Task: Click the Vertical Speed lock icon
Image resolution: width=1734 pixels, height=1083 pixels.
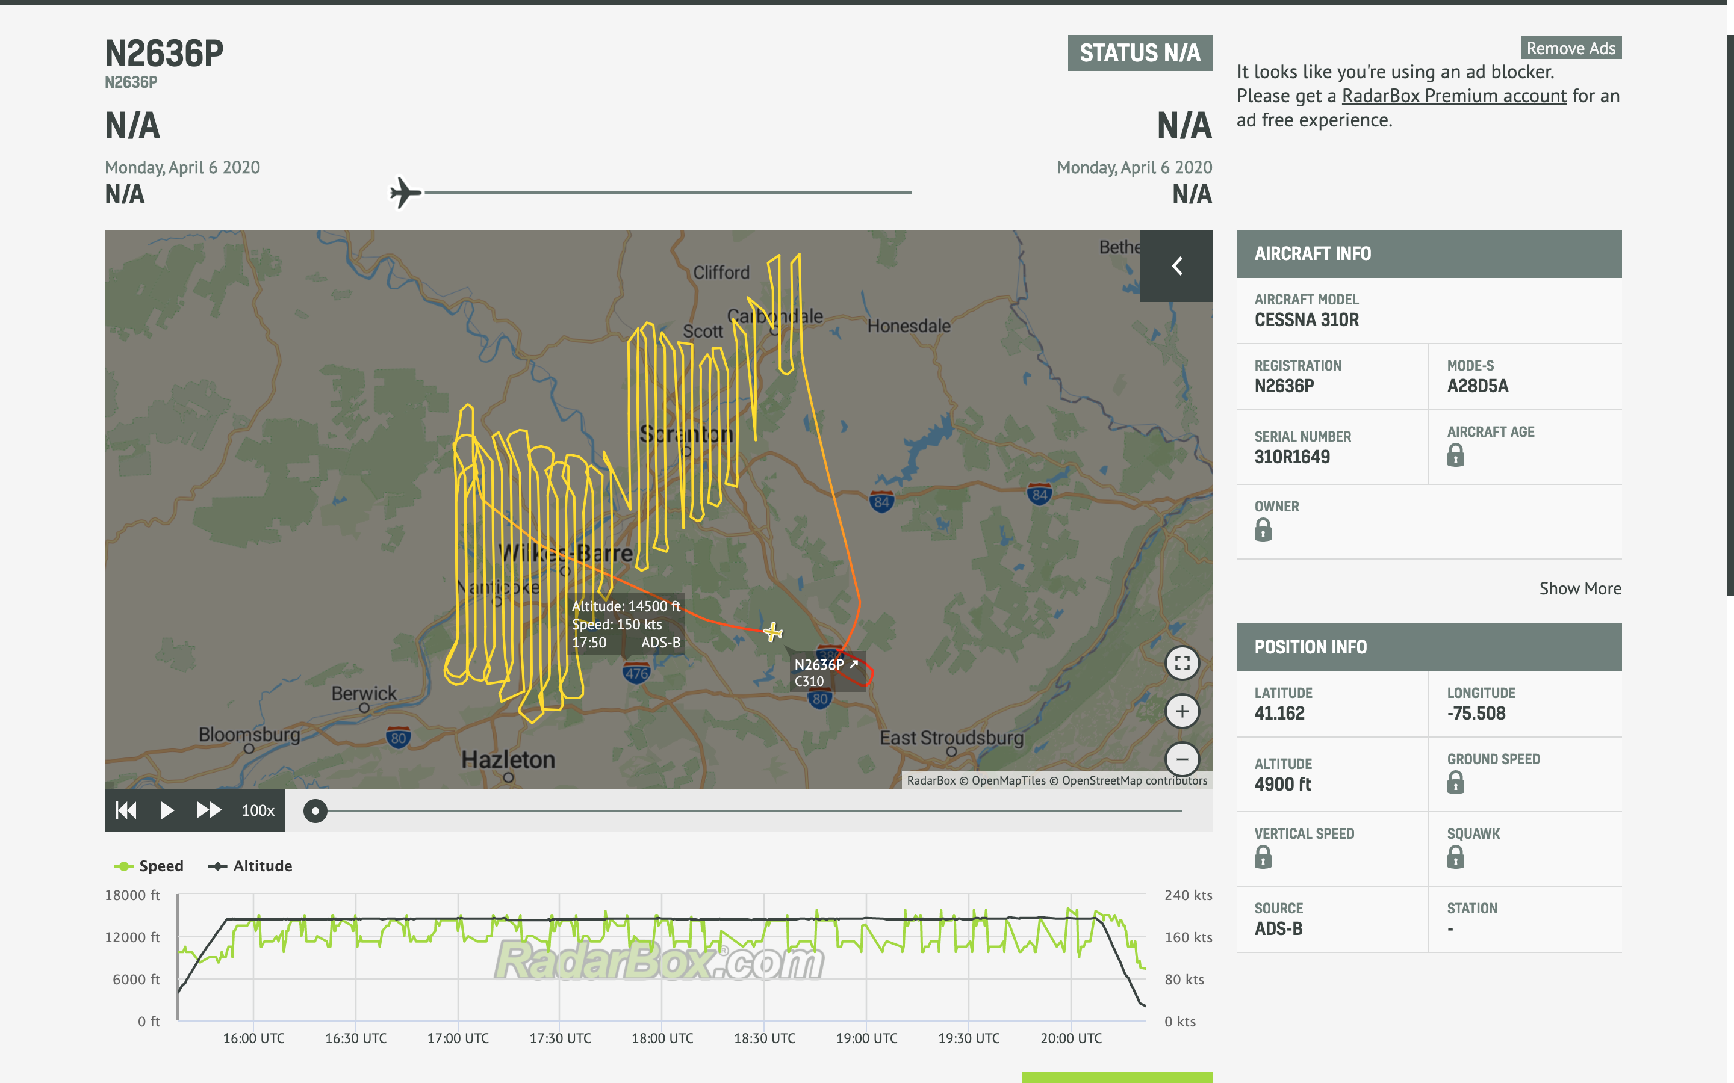Action: pyautogui.click(x=1263, y=857)
